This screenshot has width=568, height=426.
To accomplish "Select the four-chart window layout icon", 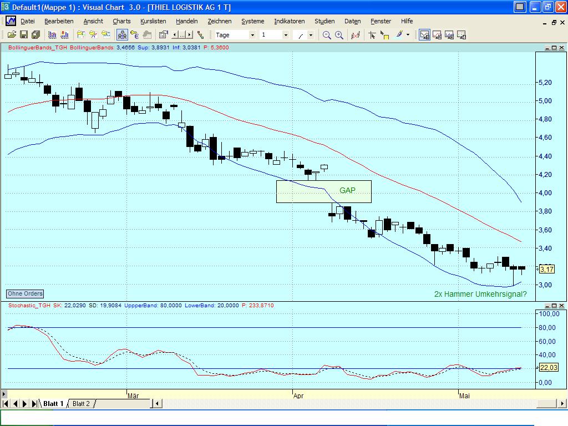I will tap(460, 34).
